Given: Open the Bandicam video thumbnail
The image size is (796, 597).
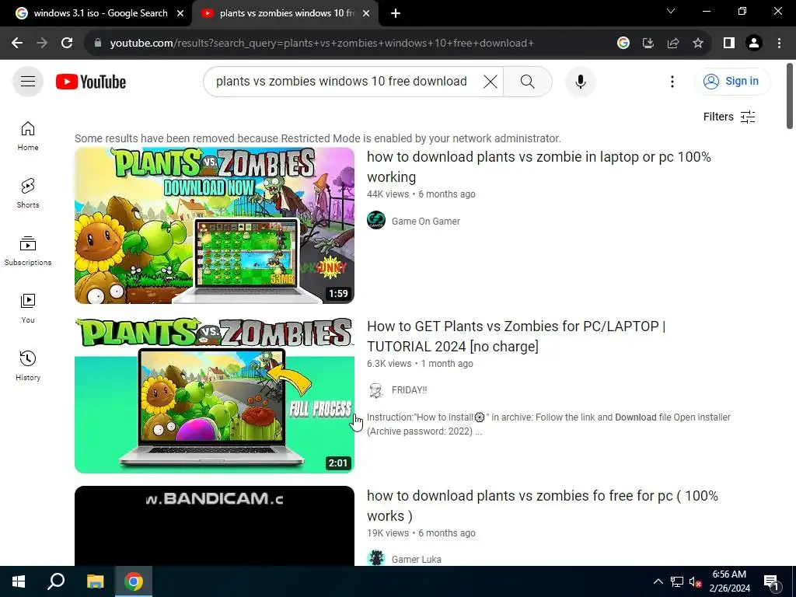Looking at the screenshot, I should pyautogui.click(x=215, y=526).
